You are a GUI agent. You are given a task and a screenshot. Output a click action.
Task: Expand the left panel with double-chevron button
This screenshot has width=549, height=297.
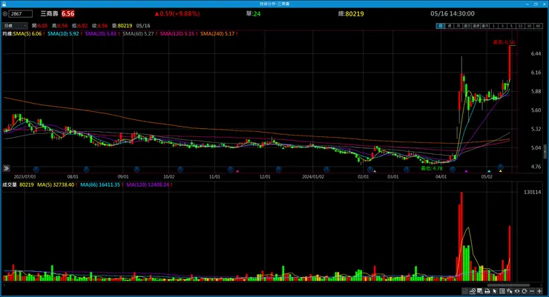click(6, 168)
